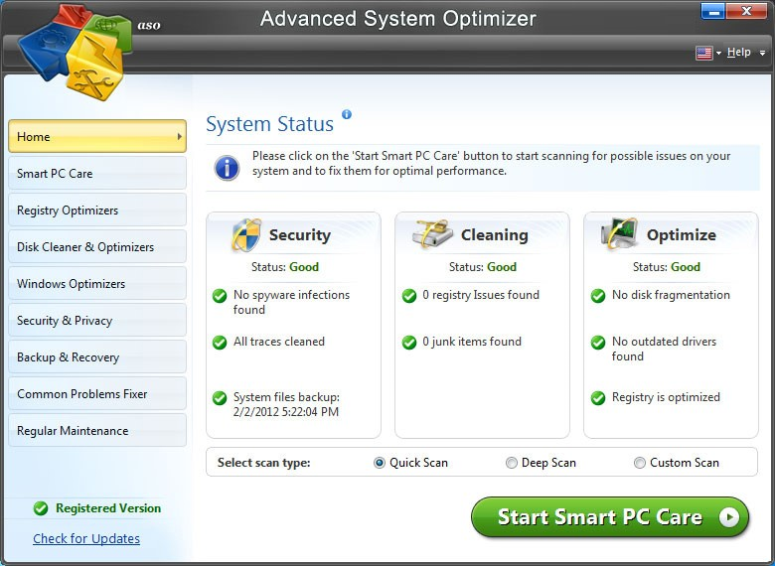Click the 'All traces cleaned' text
This screenshot has width=775, height=566.
279,342
